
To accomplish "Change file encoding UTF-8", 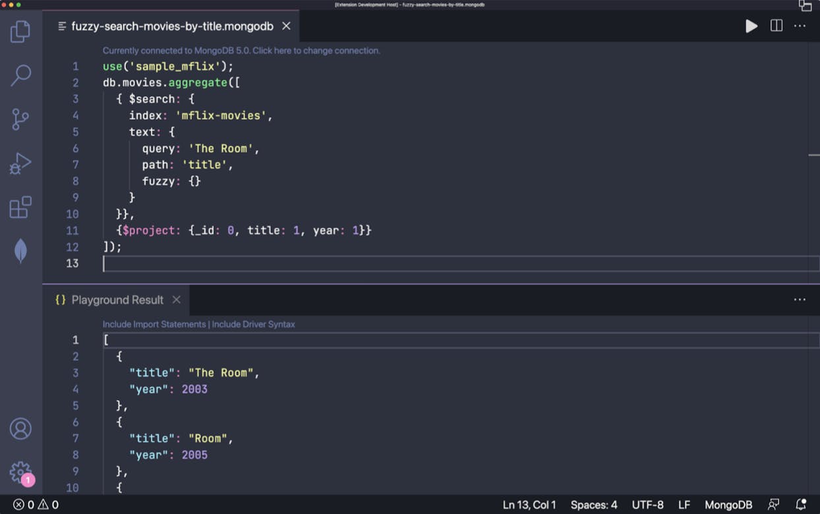I will 648,505.
